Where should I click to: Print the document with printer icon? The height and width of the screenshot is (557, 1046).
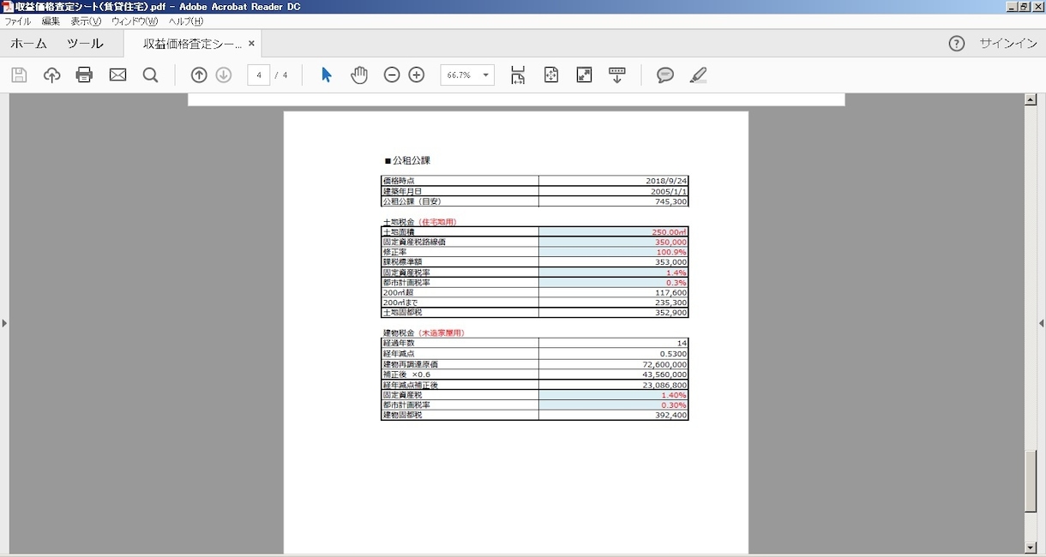pyautogui.click(x=84, y=75)
